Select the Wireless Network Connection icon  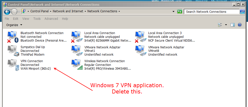point(77,65)
